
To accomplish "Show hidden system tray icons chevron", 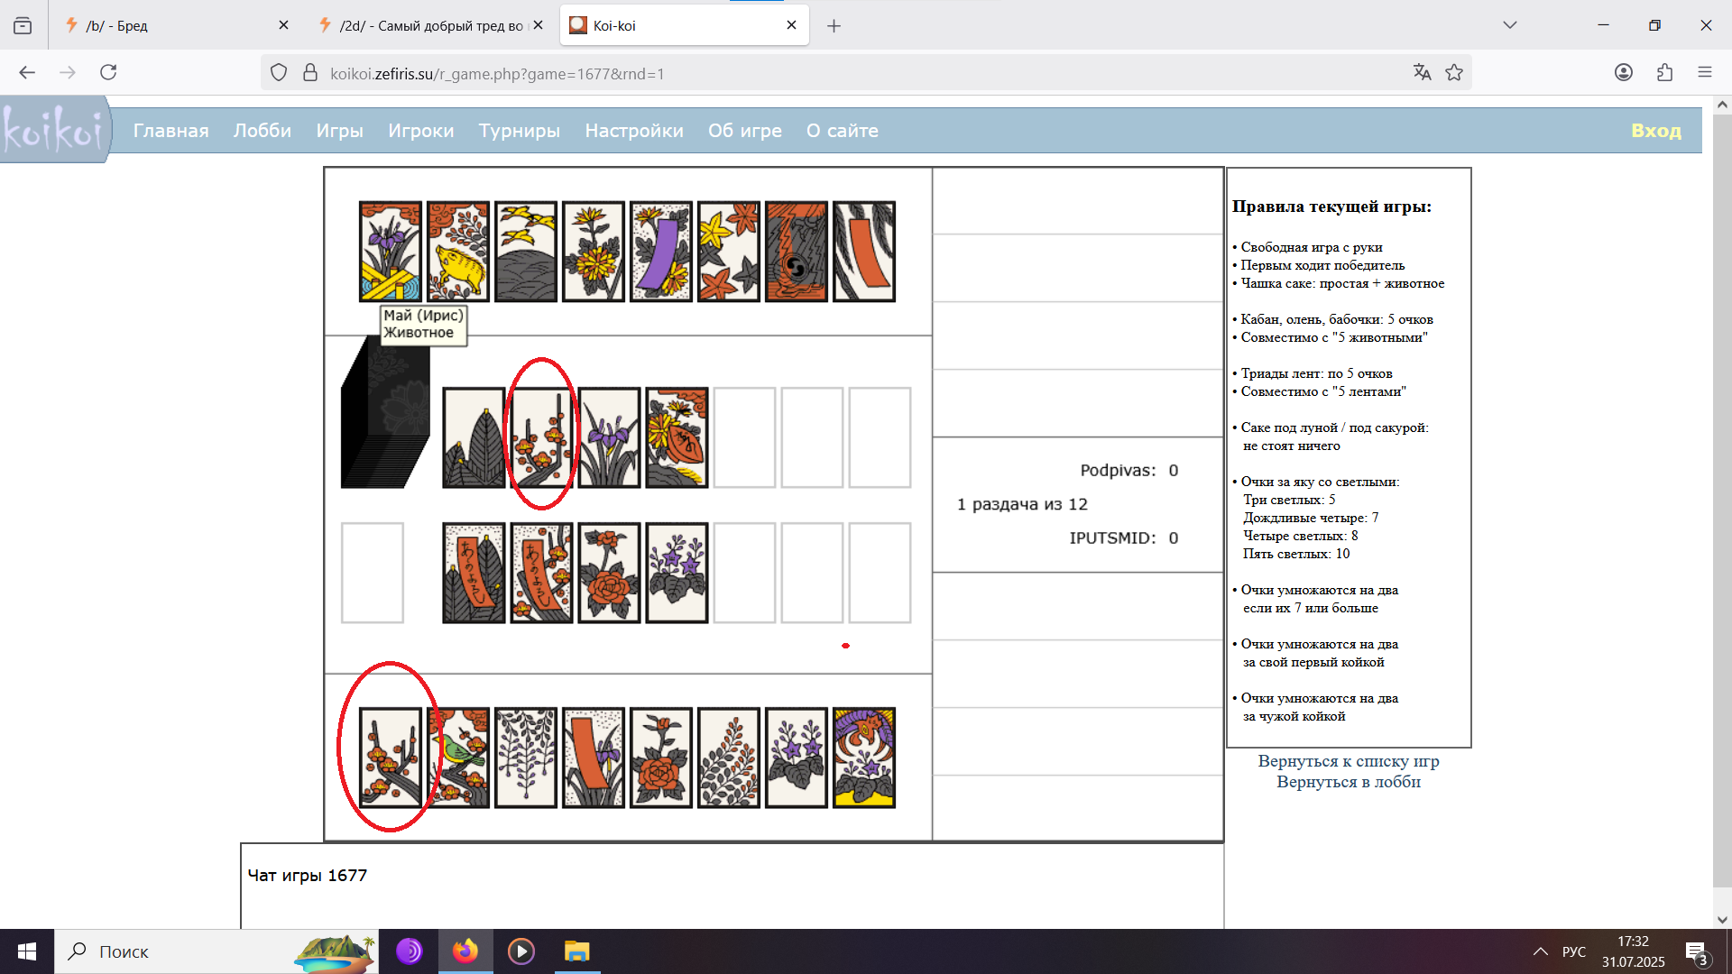I will pyautogui.click(x=1540, y=951).
